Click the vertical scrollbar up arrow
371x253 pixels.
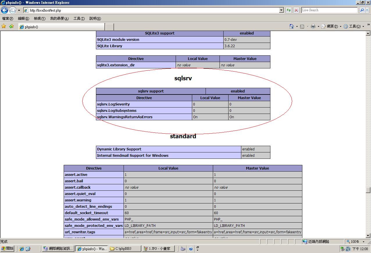368,33
